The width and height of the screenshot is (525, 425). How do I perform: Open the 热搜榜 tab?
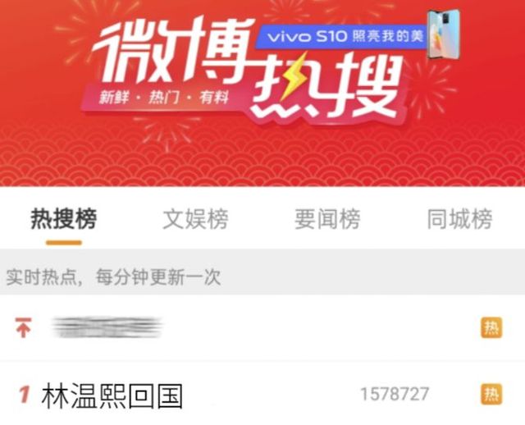click(64, 219)
